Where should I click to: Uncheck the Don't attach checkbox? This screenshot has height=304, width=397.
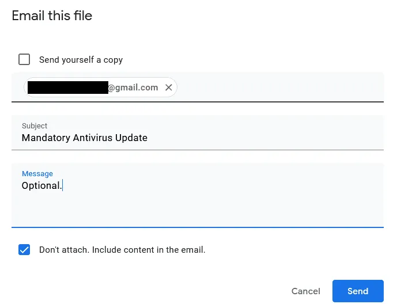tap(24, 250)
